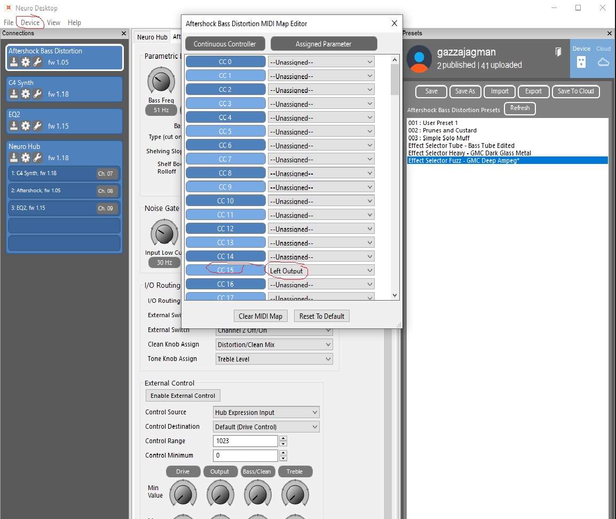Select the 1: C4 Synth hub slot
The width and height of the screenshot is (616, 519).
(64, 173)
